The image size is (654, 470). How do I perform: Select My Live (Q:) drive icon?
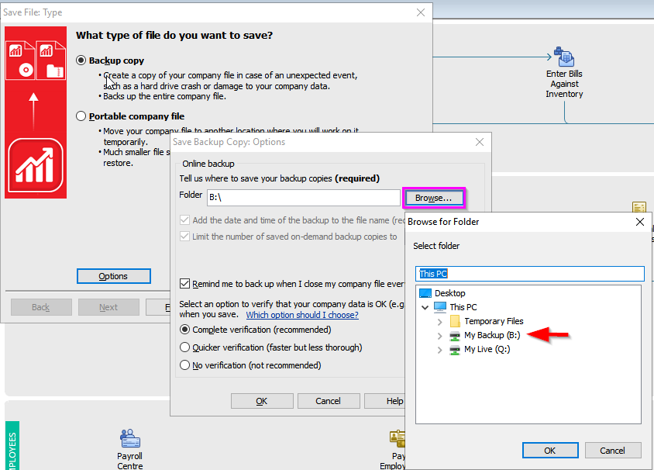click(x=455, y=349)
